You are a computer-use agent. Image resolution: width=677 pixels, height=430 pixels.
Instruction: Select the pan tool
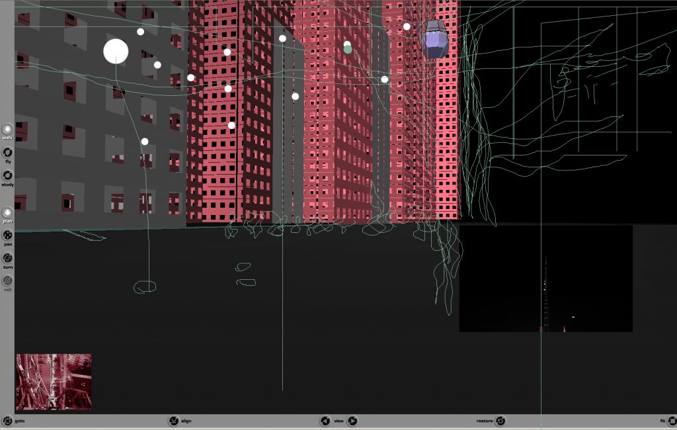pos(7,235)
